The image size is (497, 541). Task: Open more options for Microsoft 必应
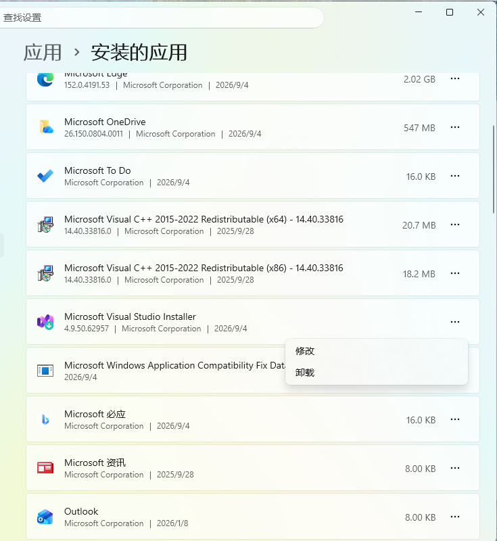455,419
